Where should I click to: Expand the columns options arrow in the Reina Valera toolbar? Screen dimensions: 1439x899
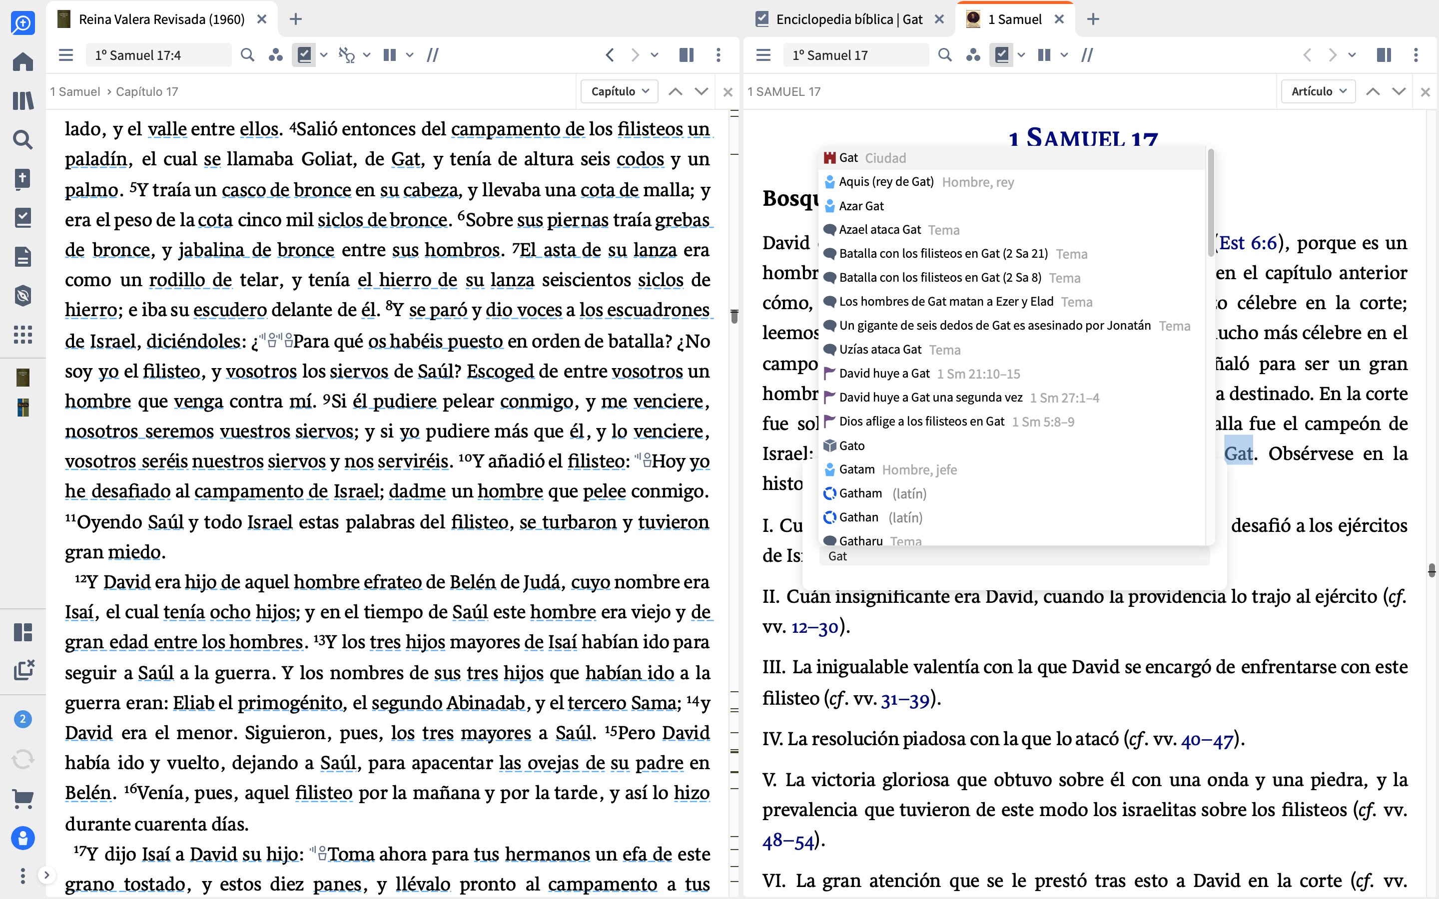pyautogui.click(x=410, y=55)
